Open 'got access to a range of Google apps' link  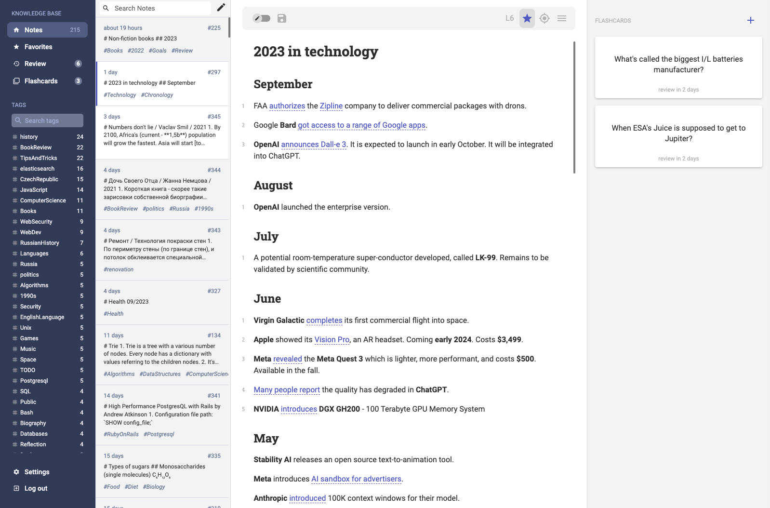click(x=361, y=125)
